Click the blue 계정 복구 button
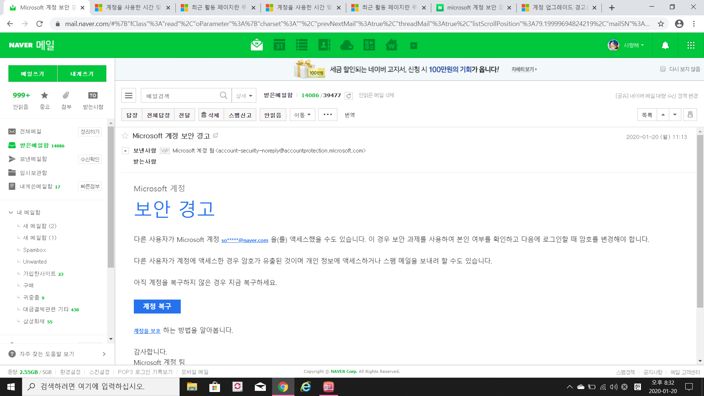Image resolution: width=704 pixels, height=396 pixels. pos(157,307)
